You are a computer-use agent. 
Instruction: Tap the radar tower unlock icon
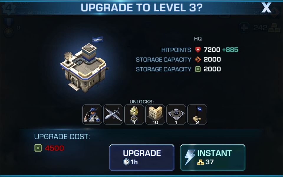click(x=134, y=114)
